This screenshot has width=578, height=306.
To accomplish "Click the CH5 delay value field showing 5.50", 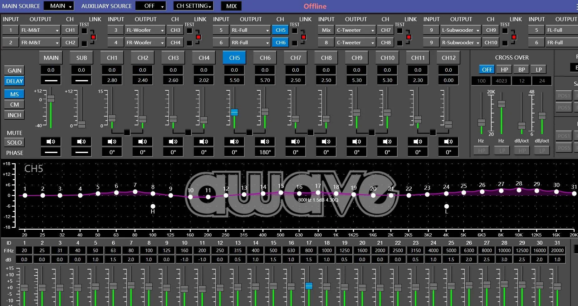I will [x=234, y=80].
